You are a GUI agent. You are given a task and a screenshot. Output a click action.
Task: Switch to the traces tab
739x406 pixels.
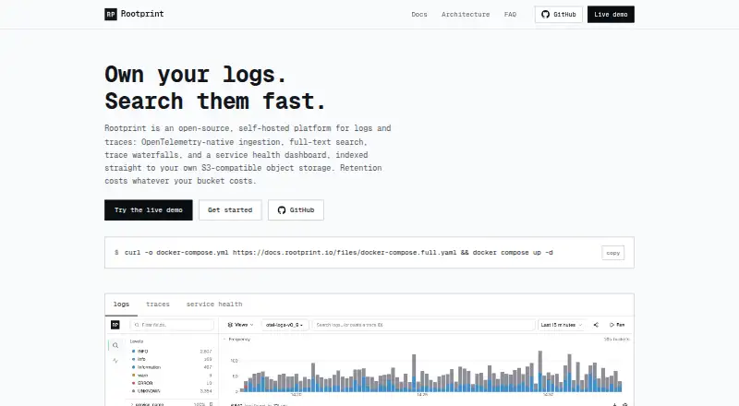pos(157,304)
